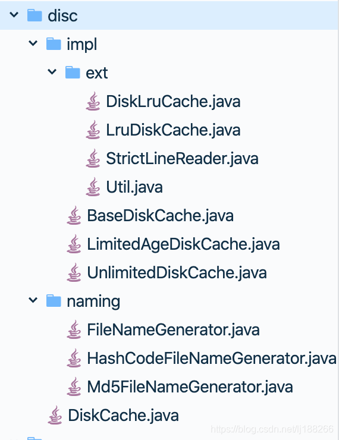
Task: Open Md5FileNameGenerator.java file
Action: [190, 387]
